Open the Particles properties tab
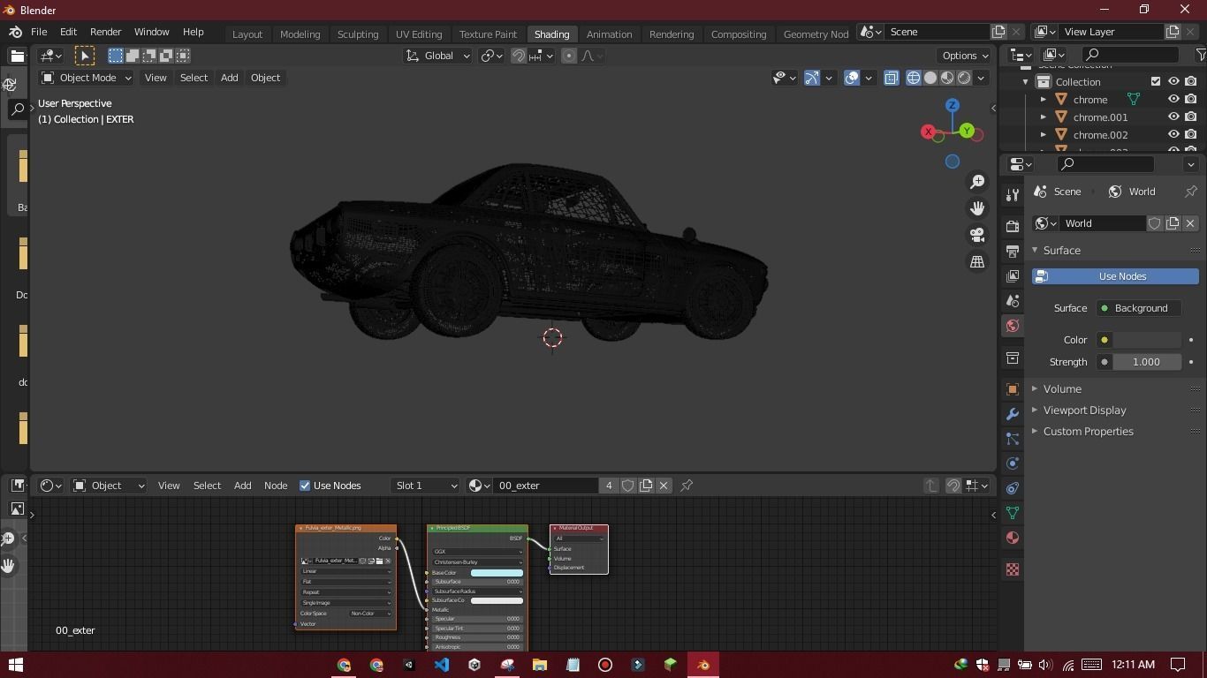Image resolution: width=1207 pixels, height=678 pixels. (x=1013, y=439)
